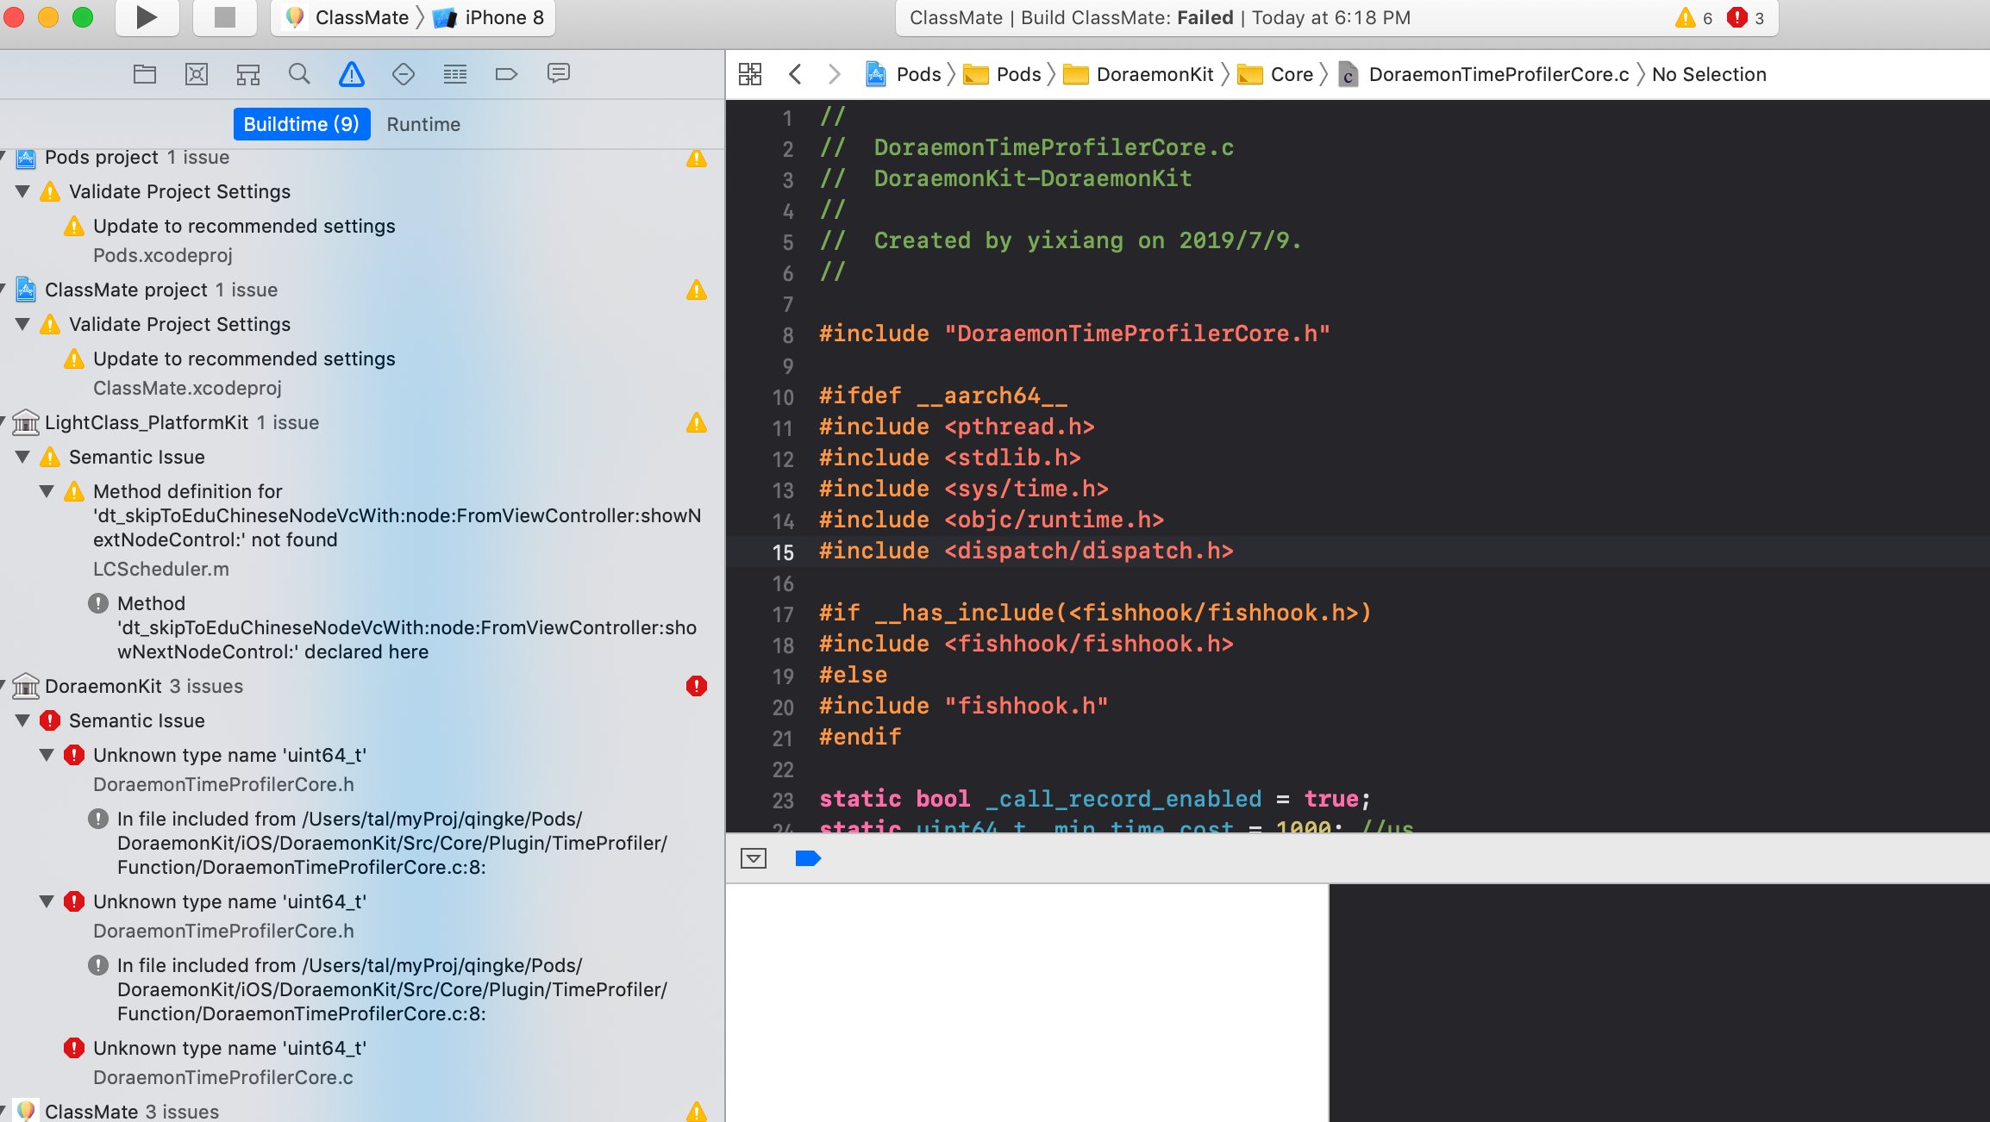Open the Test navigator diamond icon
The width and height of the screenshot is (1990, 1122).
(403, 74)
